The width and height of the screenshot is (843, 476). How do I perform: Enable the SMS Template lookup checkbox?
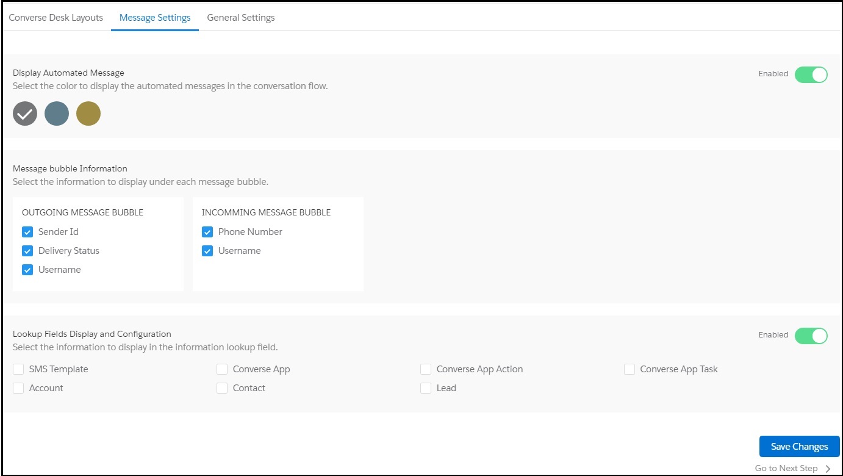[x=18, y=369]
